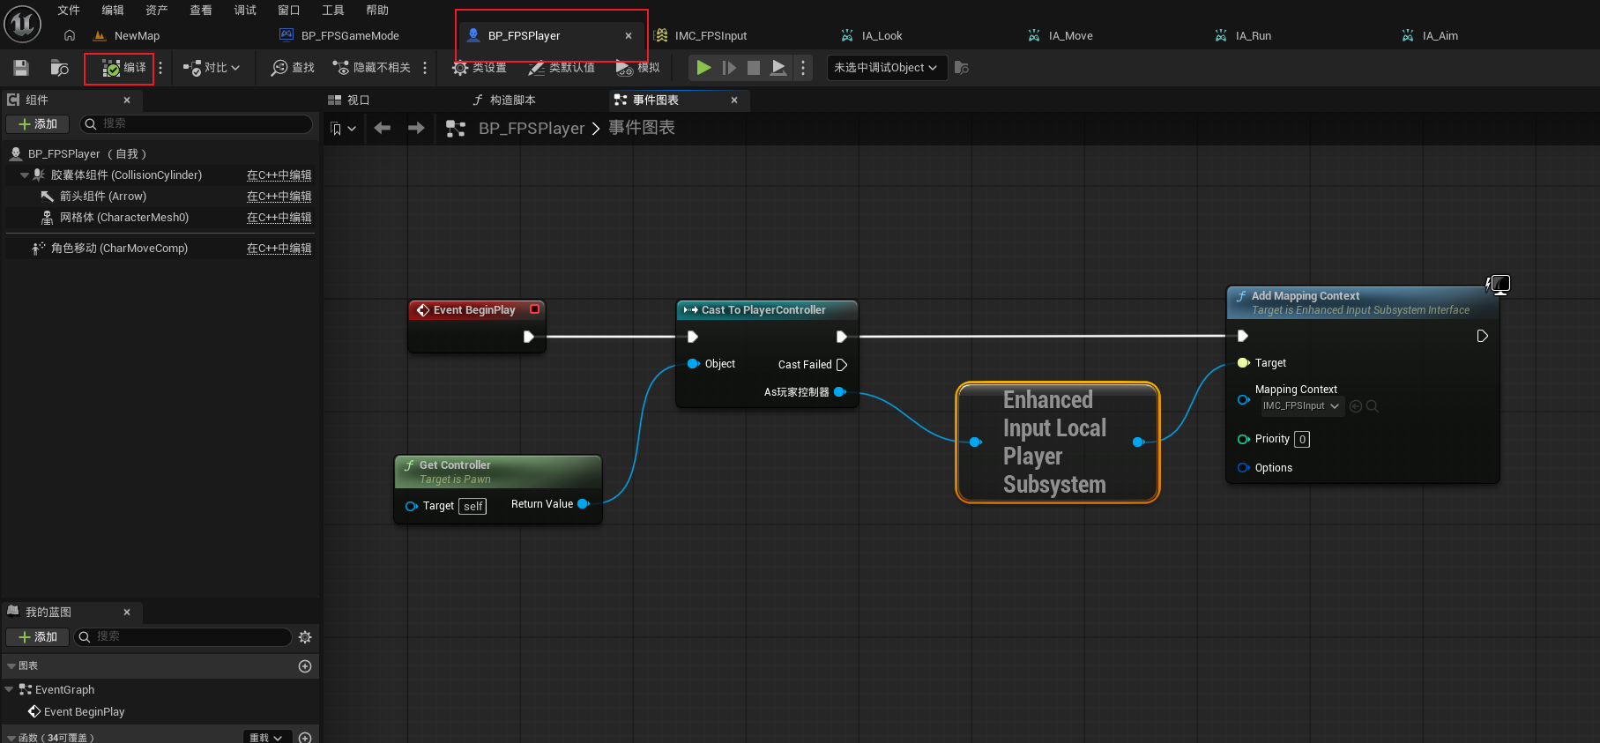Select 网格体 (CharacterMesh0) component
Image resolution: width=1600 pixels, height=743 pixels.
(124, 218)
